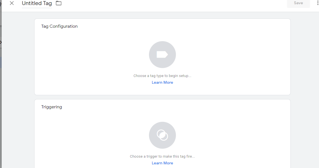Screen dimensions: 319x168
Task: Click "Choose a tag type to begin setup" text
Action: click(x=162, y=76)
